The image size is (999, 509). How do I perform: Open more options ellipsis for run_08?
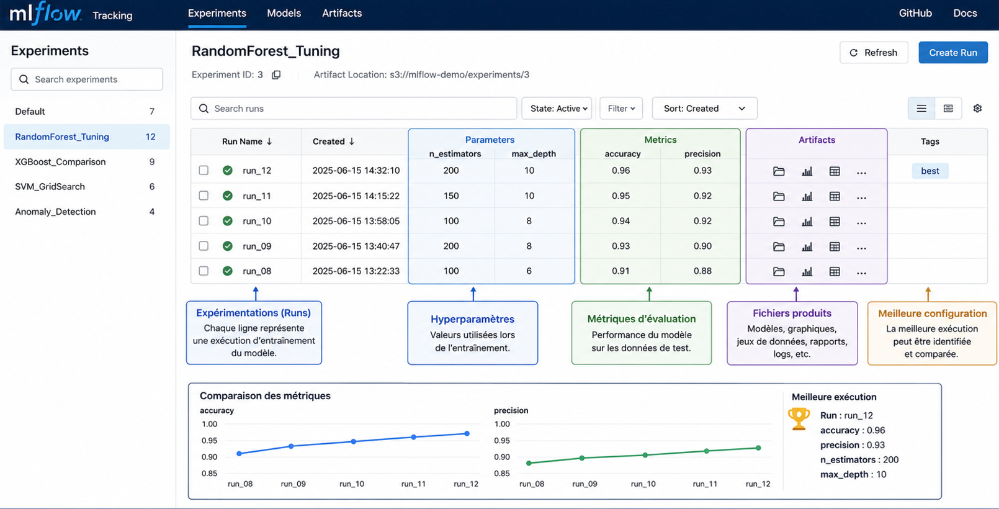tap(861, 273)
